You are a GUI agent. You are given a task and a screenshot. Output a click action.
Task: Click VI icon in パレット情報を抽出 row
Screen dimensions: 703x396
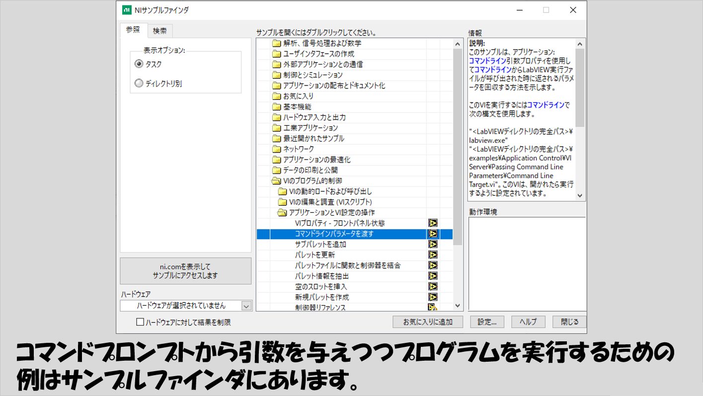433,276
